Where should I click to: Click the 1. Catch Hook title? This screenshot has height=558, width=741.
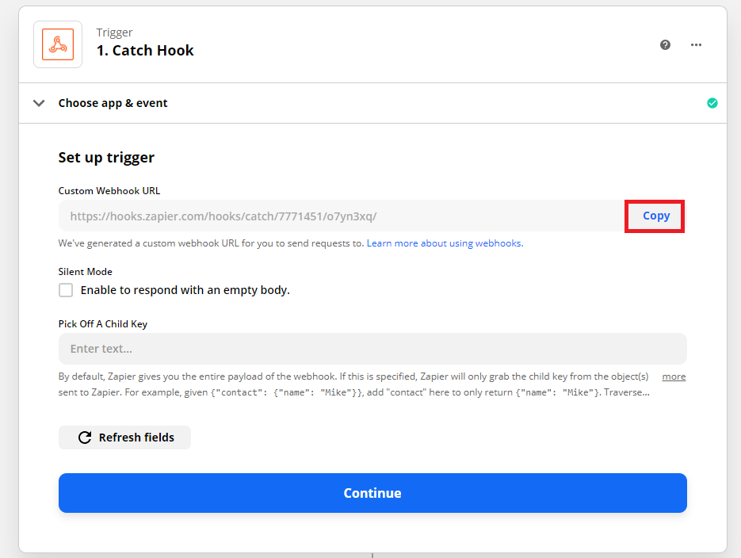(x=145, y=50)
